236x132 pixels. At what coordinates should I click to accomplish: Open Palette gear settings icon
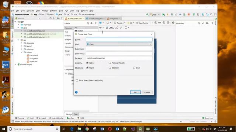(91, 23)
